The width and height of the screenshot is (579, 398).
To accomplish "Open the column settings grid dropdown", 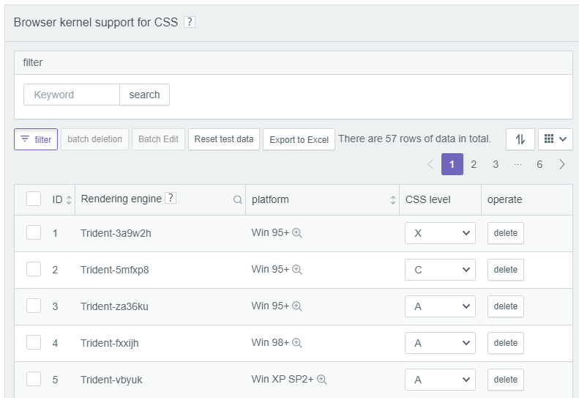I will click(x=555, y=139).
